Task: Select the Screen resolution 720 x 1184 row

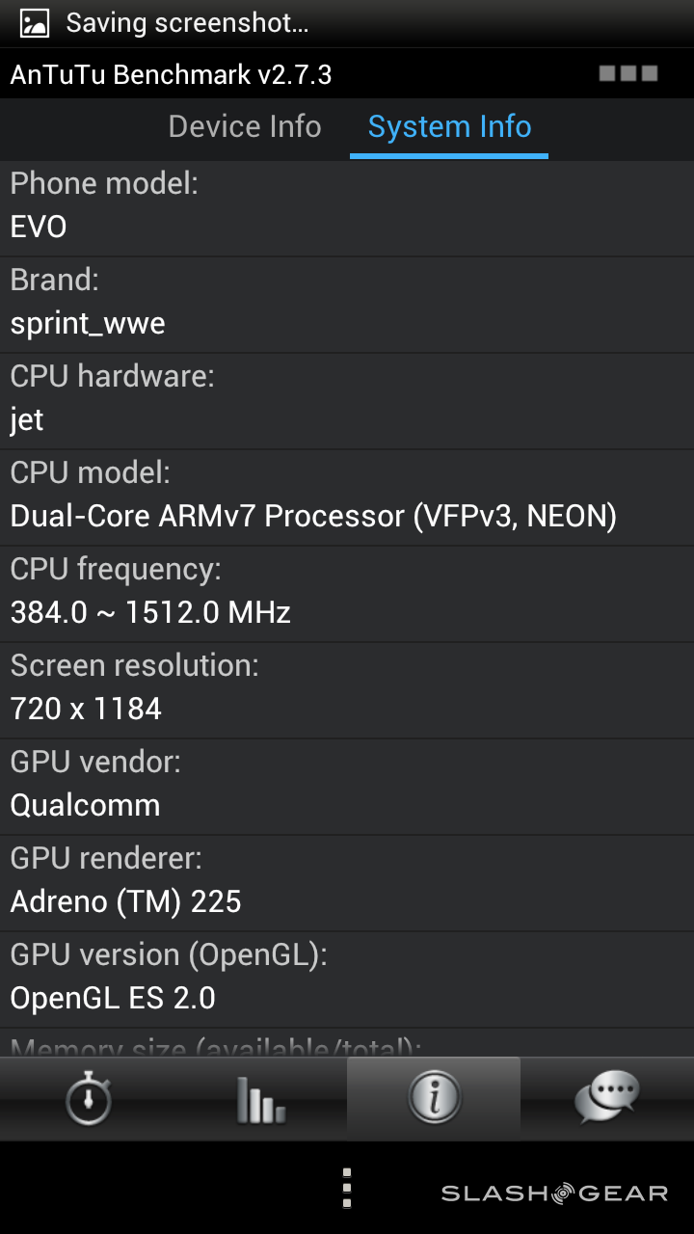Action: pos(347,689)
